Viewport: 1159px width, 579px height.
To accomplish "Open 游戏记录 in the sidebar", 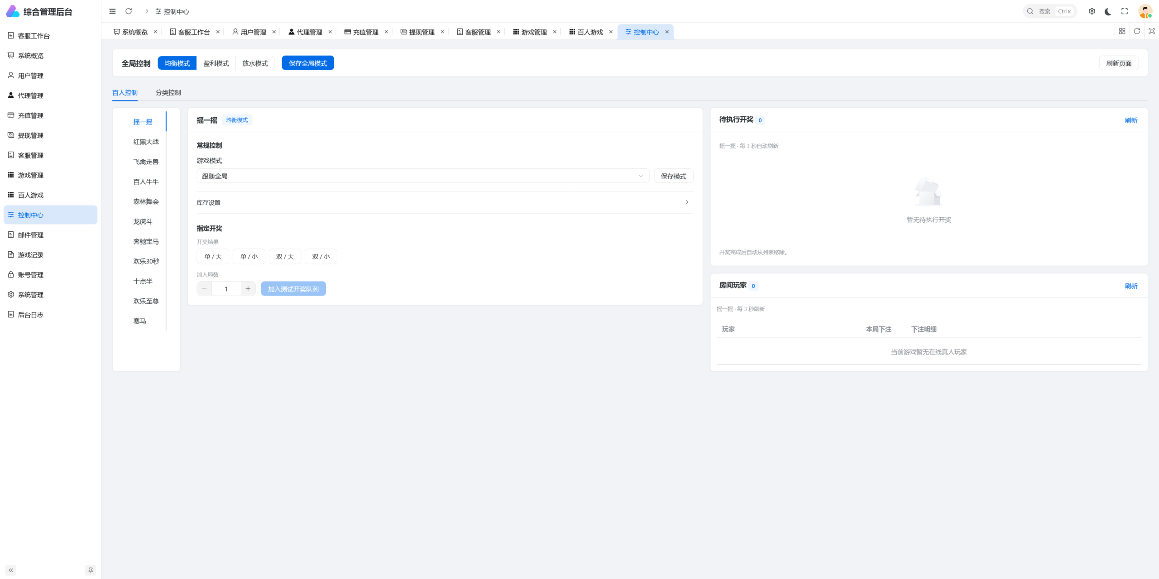I will (x=50, y=255).
